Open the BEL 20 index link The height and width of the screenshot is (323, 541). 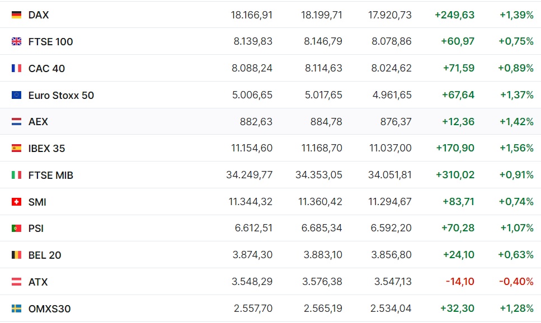coord(45,255)
